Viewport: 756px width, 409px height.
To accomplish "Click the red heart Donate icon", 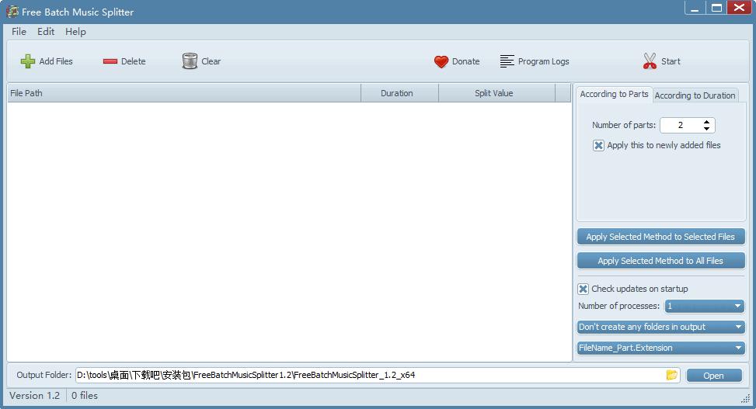I will point(441,61).
